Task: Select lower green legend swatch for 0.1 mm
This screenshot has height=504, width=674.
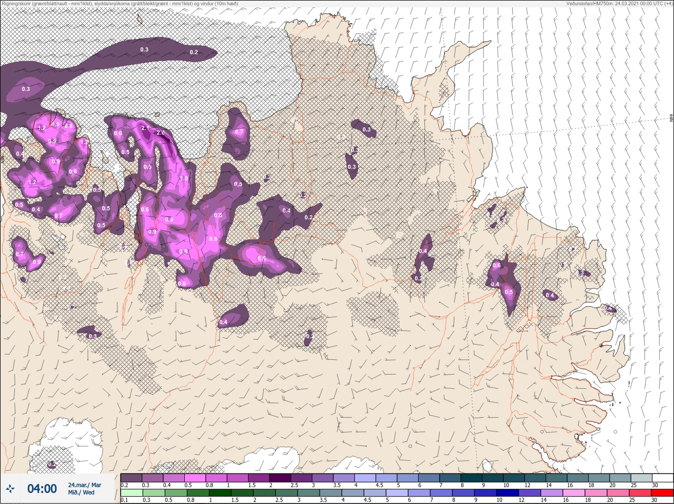Action: tap(132, 493)
